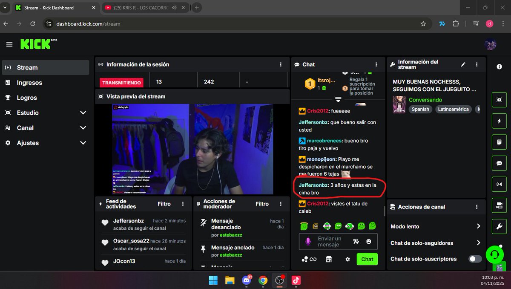The image size is (511, 289).
Task: Open TikTok from the taskbar
Action: point(296,280)
